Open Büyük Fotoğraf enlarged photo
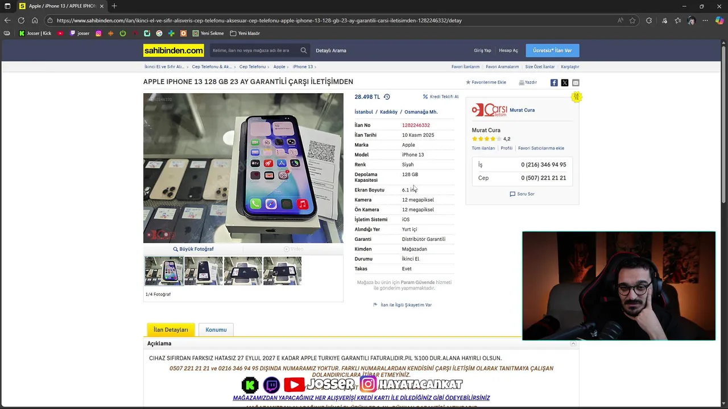 193,249
